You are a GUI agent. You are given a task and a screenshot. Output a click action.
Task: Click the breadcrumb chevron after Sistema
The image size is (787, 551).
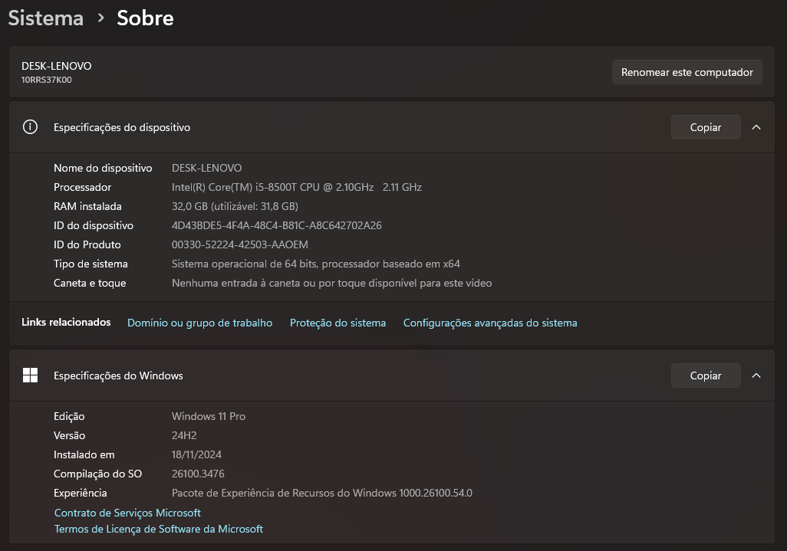(101, 18)
